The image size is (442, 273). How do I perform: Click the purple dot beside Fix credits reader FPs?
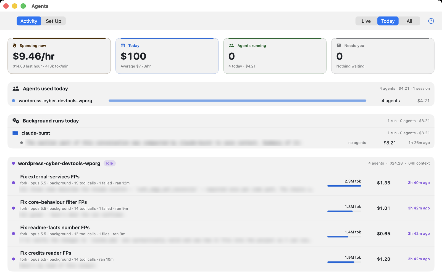pos(14,259)
